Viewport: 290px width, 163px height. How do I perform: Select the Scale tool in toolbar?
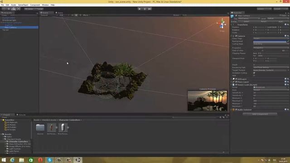(19, 9)
